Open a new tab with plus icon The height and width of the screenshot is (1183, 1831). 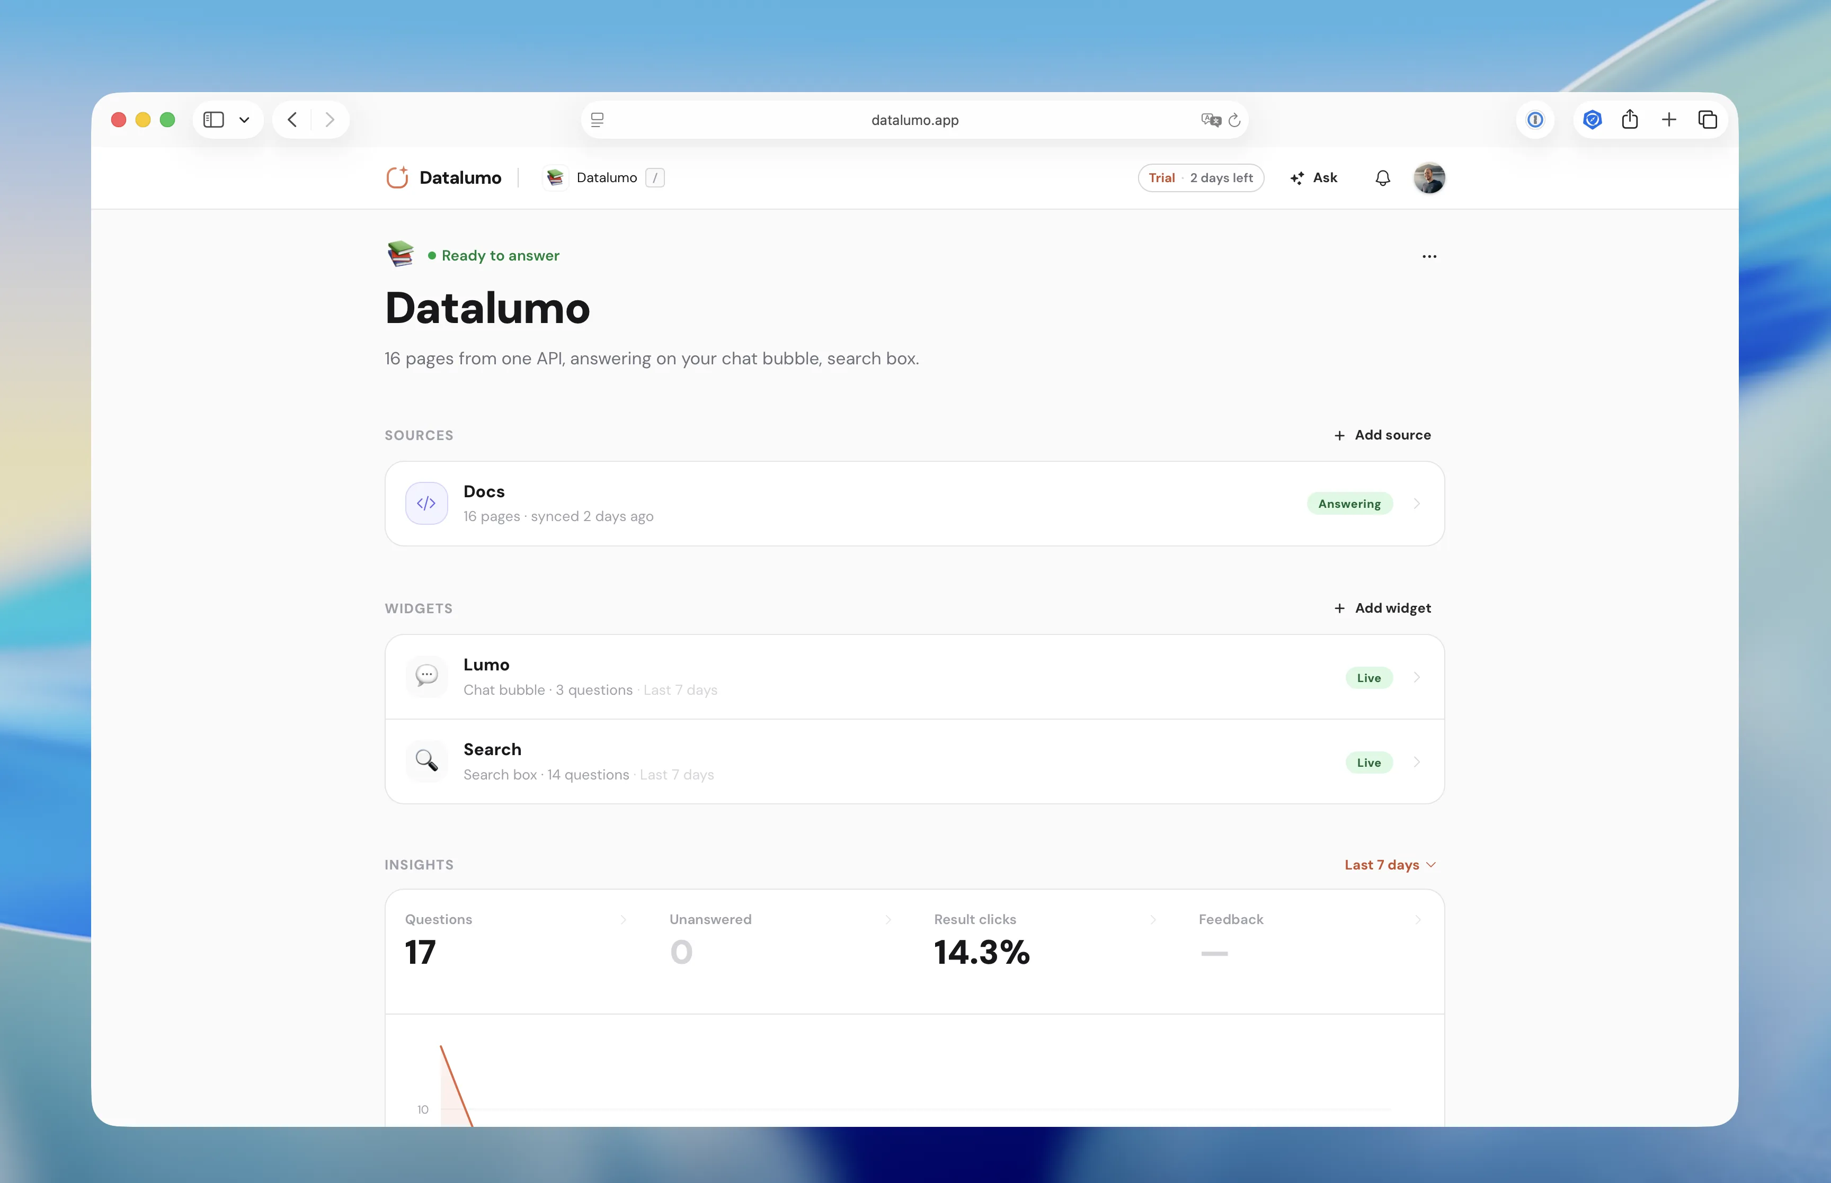pos(1669,120)
